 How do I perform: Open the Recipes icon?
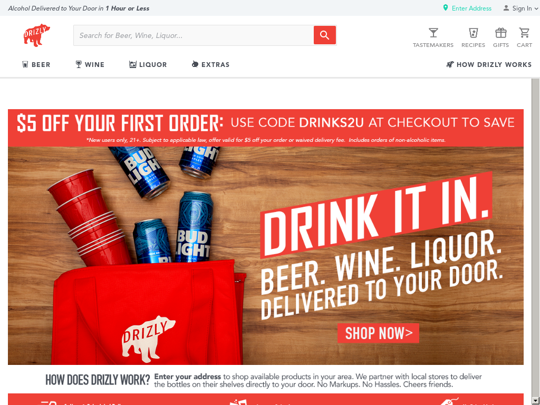[473, 33]
